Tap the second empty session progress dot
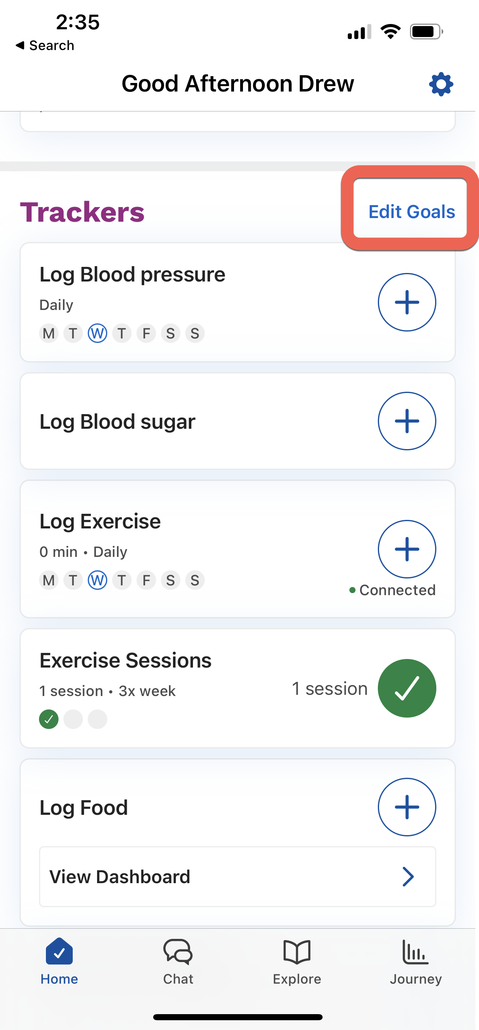This screenshot has height=1030, width=479. tap(98, 719)
